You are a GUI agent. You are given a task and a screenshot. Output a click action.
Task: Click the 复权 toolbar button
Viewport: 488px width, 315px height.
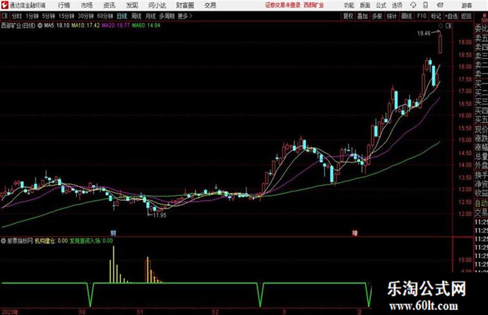348,16
